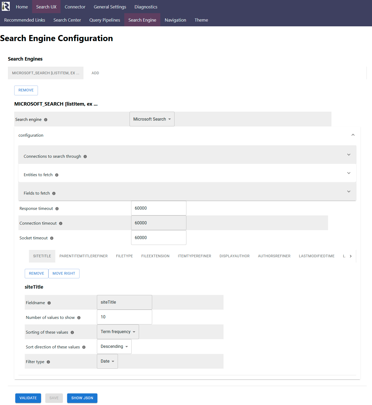Screen dimensions: 372x405
Task: Open the Query Pipelines menu item
Action: (x=105, y=20)
